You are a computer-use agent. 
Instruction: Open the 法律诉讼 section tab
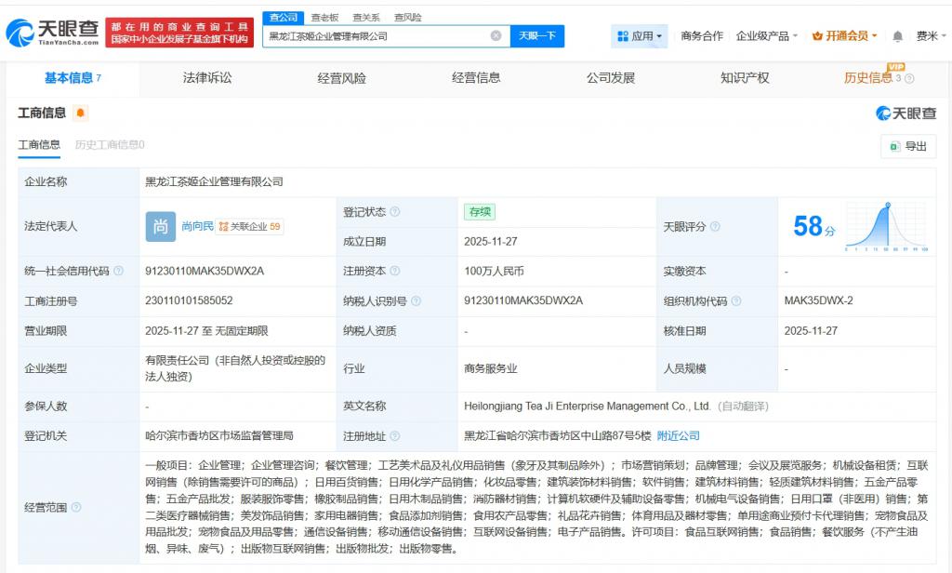coord(206,79)
